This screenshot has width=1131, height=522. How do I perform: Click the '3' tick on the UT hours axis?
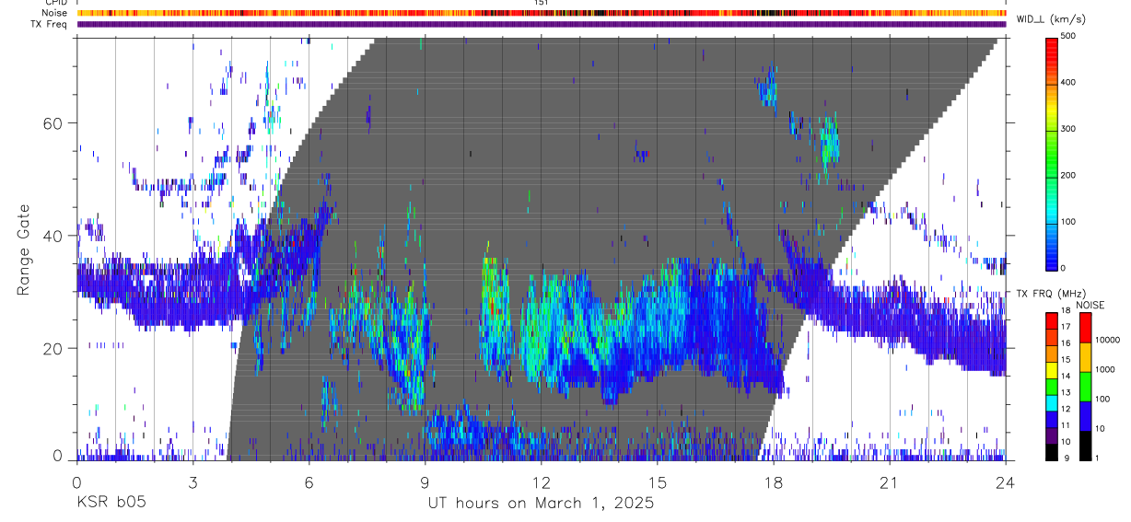point(192,483)
